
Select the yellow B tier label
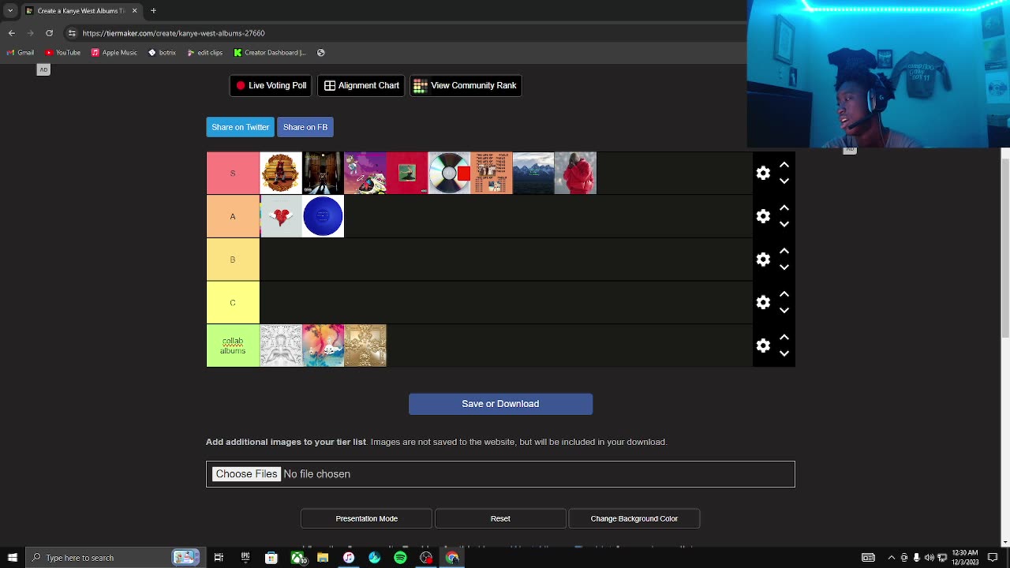pyautogui.click(x=233, y=260)
